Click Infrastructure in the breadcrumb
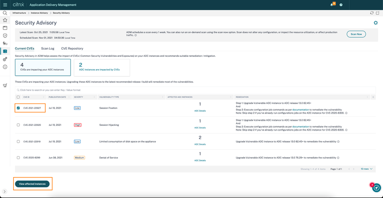383x198 pixels. click(19, 13)
